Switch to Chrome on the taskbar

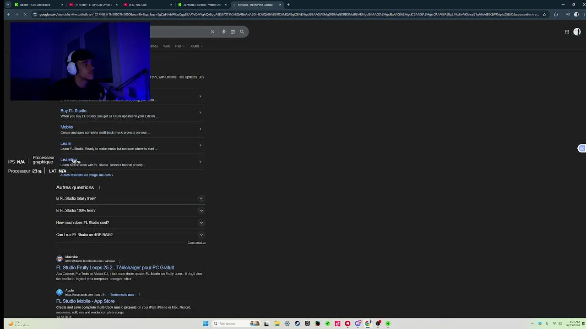[x=368, y=324]
